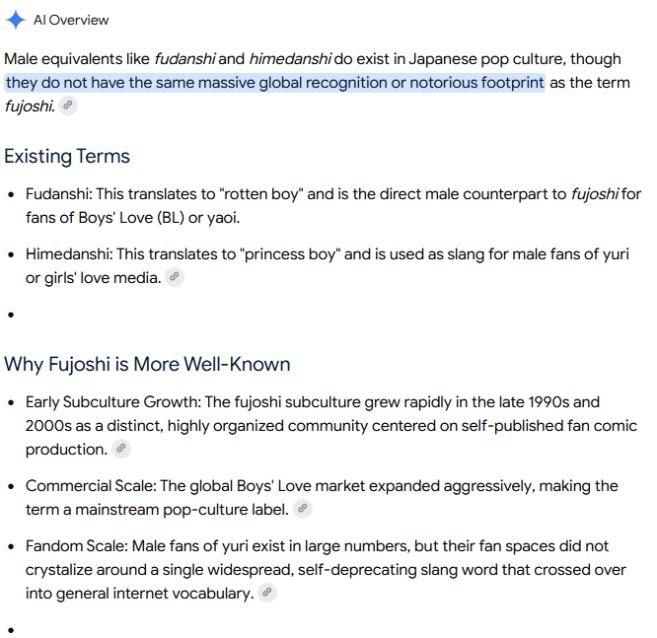Image resolution: width=657 pixels, height=638 pixels.
Task: Click the AI Overview sparkle icon
Action: click(16, 20)
